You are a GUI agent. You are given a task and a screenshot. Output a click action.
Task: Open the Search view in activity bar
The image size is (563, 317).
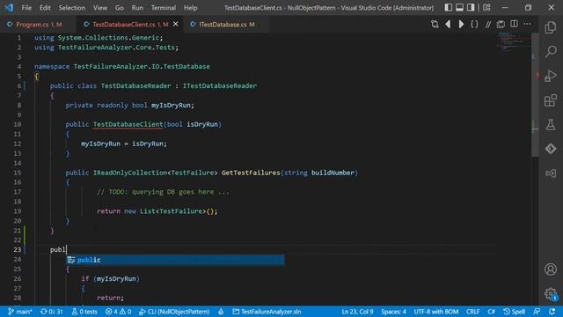(551, 51)
